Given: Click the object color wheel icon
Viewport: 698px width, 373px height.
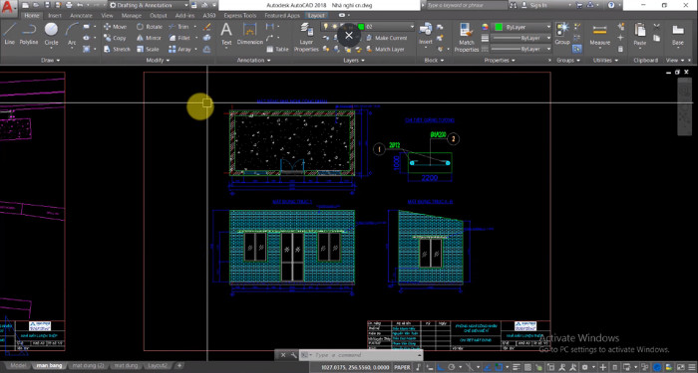Looking at the screenshot, I should pyautogui.click(x=485, y=27).
